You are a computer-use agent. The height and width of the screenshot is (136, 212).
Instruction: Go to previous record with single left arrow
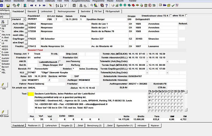[x=36, y=6]
